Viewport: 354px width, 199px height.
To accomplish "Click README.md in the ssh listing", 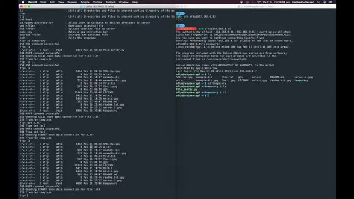I will 277,77.
